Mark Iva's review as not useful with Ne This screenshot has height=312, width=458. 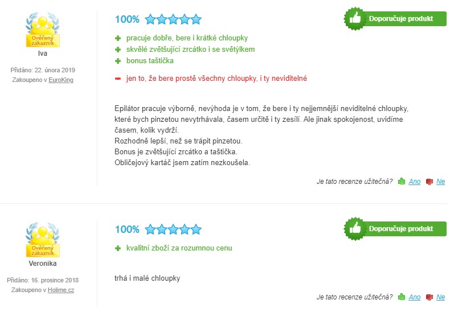point(440,182)
